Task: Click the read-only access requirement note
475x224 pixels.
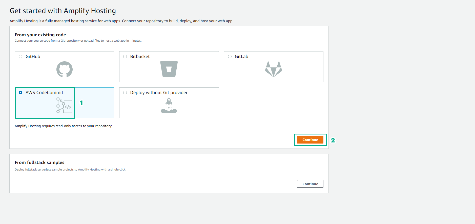Action: (x=64, y=126)
